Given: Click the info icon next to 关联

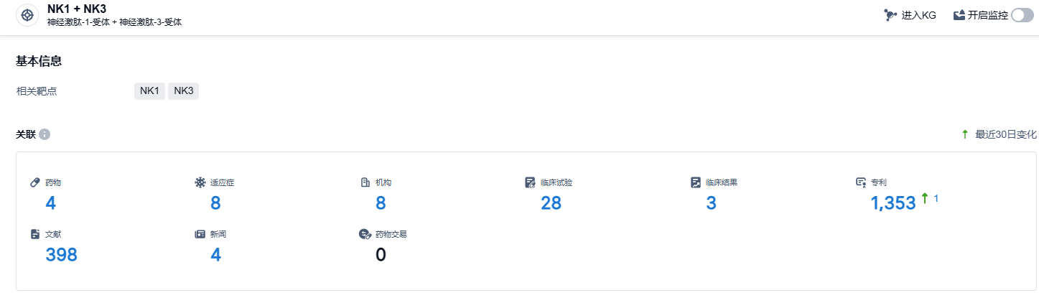Looking at the screenshot, I should pos(45,134).
